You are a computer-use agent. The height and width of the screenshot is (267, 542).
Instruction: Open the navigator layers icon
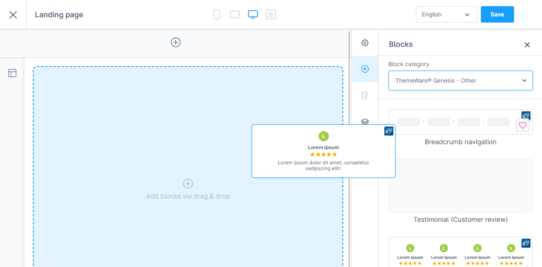[x=365, y=121]
